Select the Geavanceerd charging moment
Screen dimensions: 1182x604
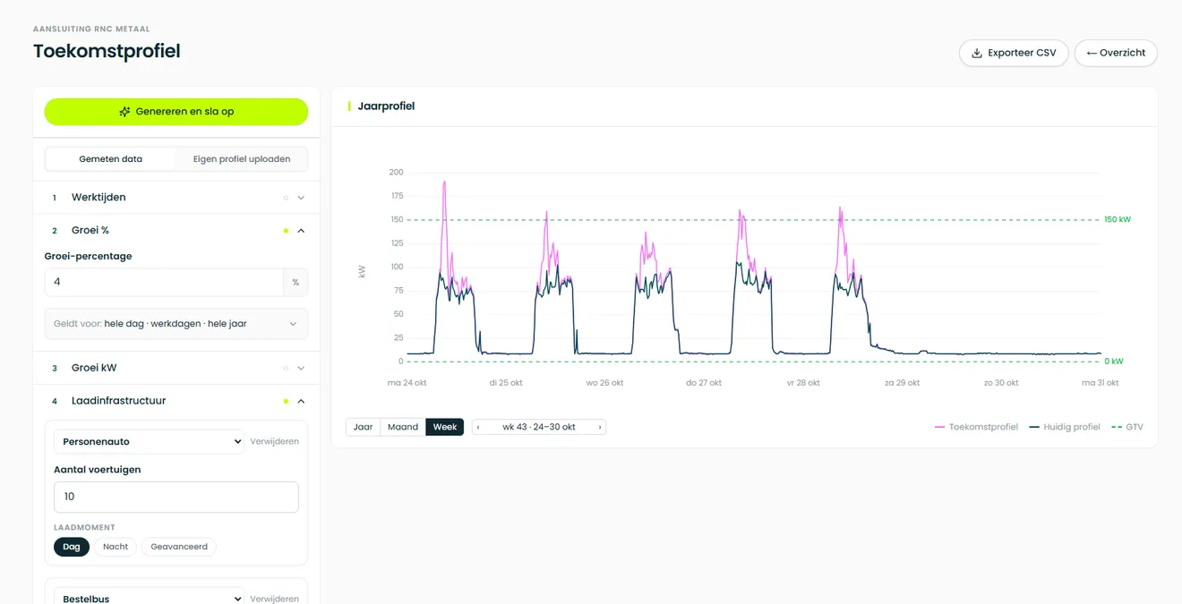click(179, 547)
